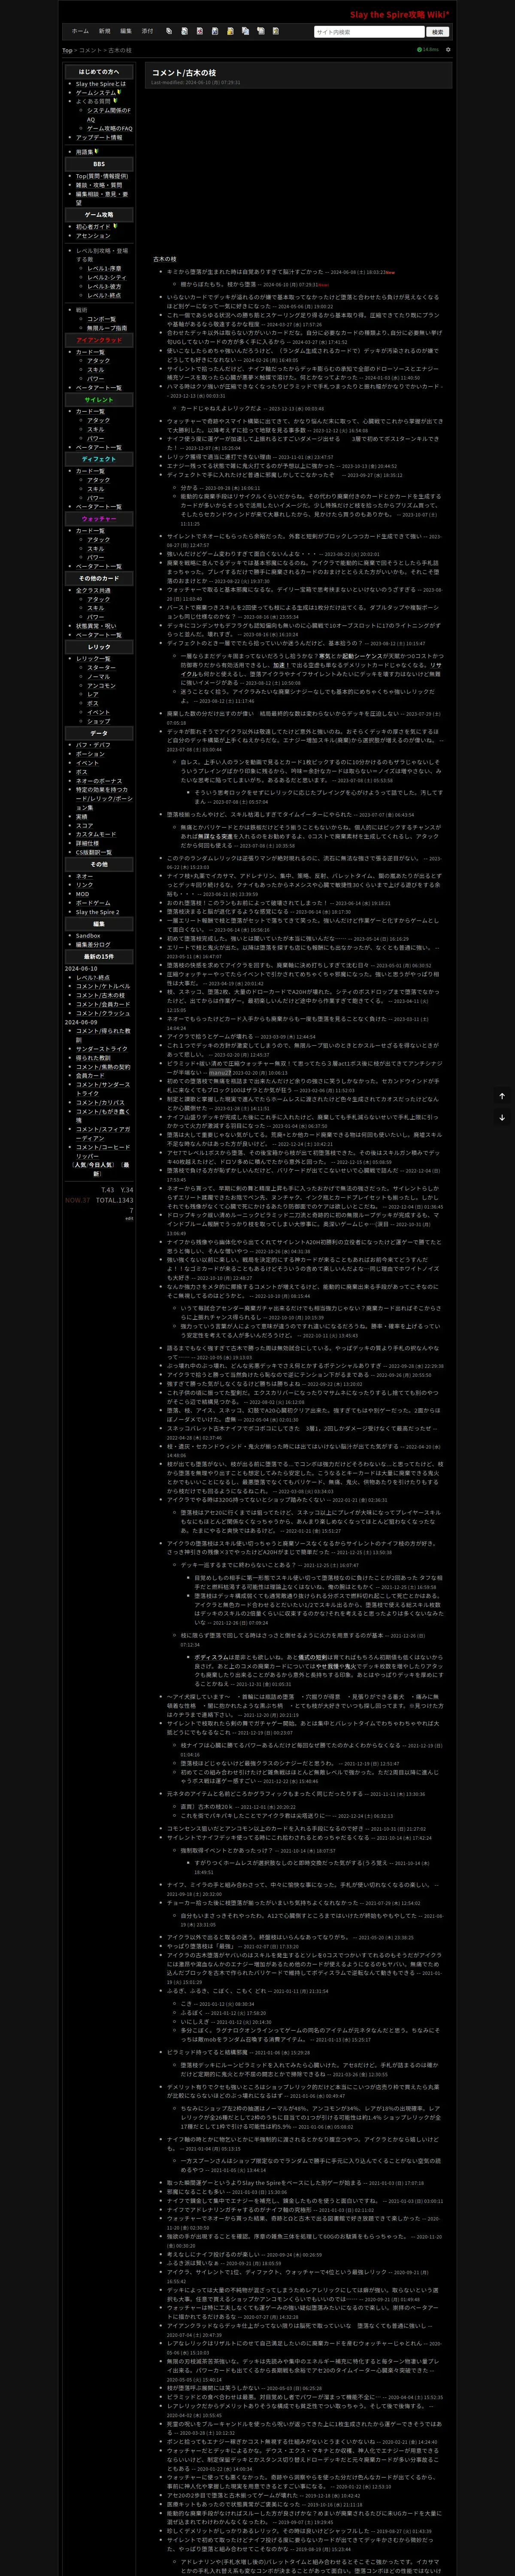Open 編集差分ログ in 編集 section
515x2576 pixels.
point(93,945)
